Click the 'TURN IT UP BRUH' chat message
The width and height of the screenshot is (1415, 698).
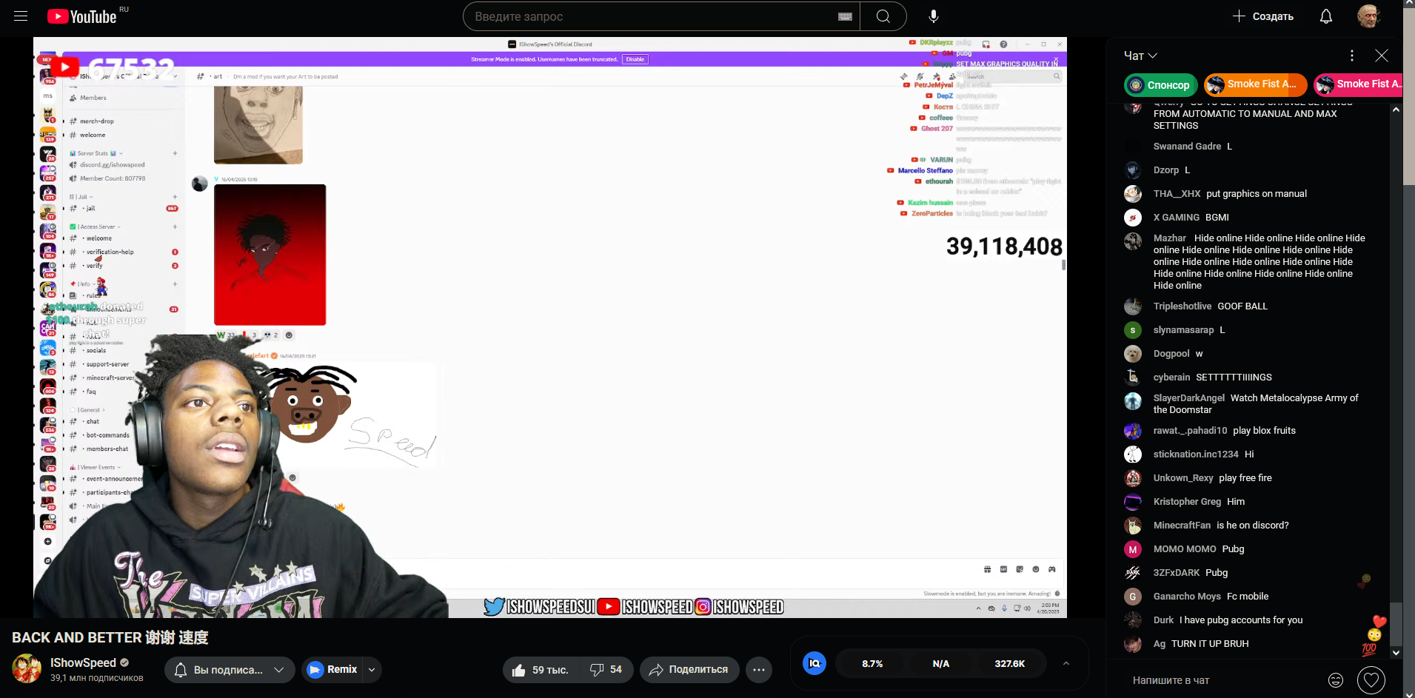pyautogui.click(x=1210, y=644)
